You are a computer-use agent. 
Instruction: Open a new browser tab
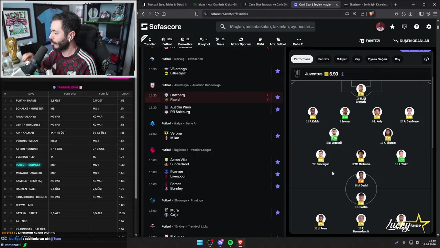(x=395, y=4)
